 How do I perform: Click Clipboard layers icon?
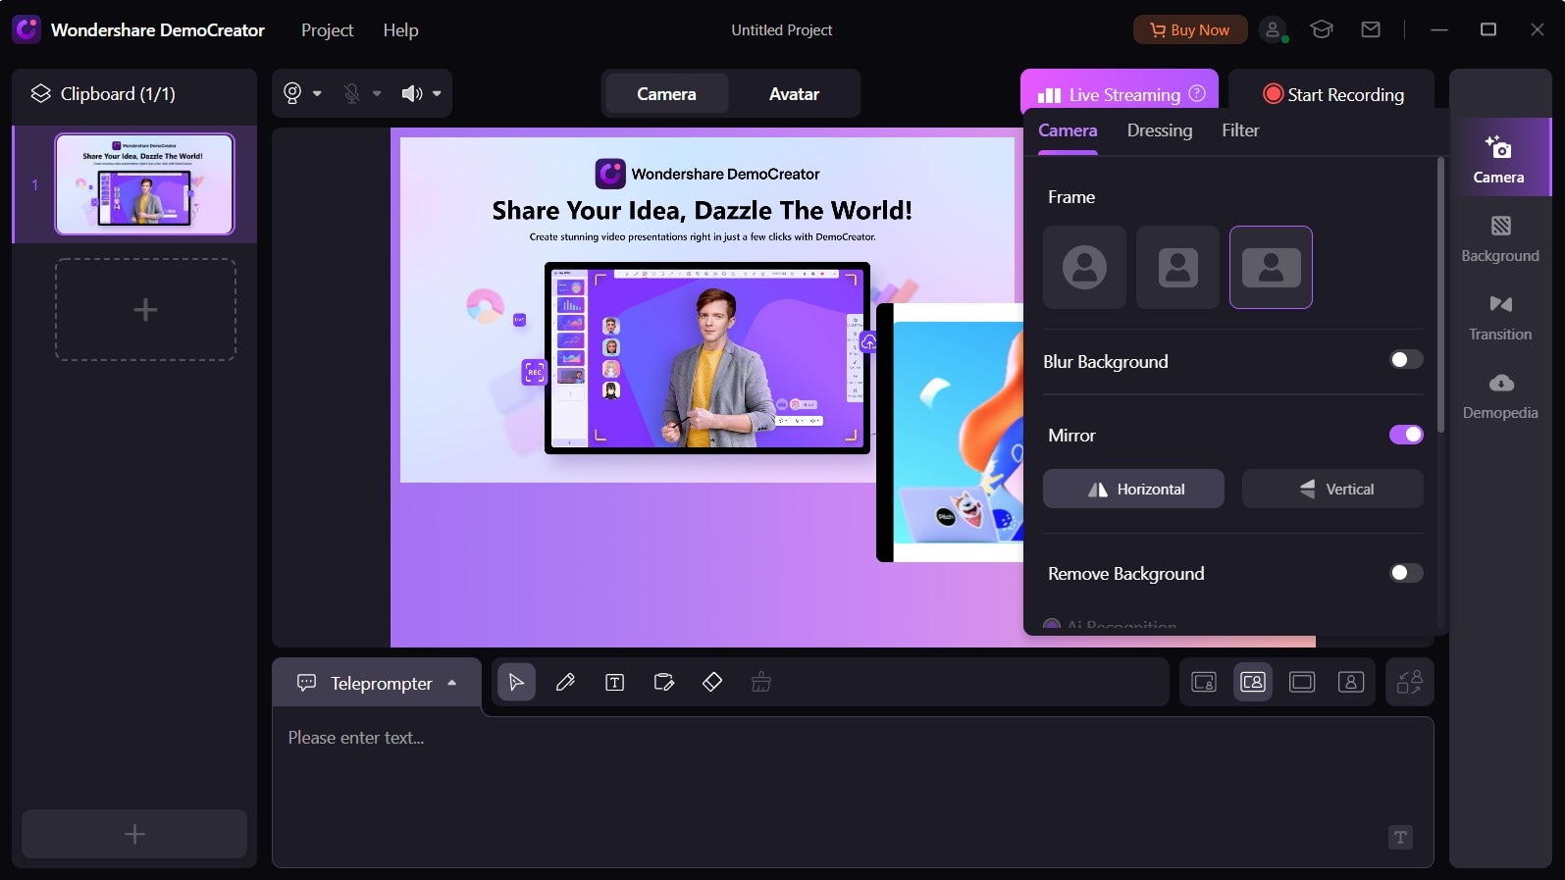(x=40, y=93)
